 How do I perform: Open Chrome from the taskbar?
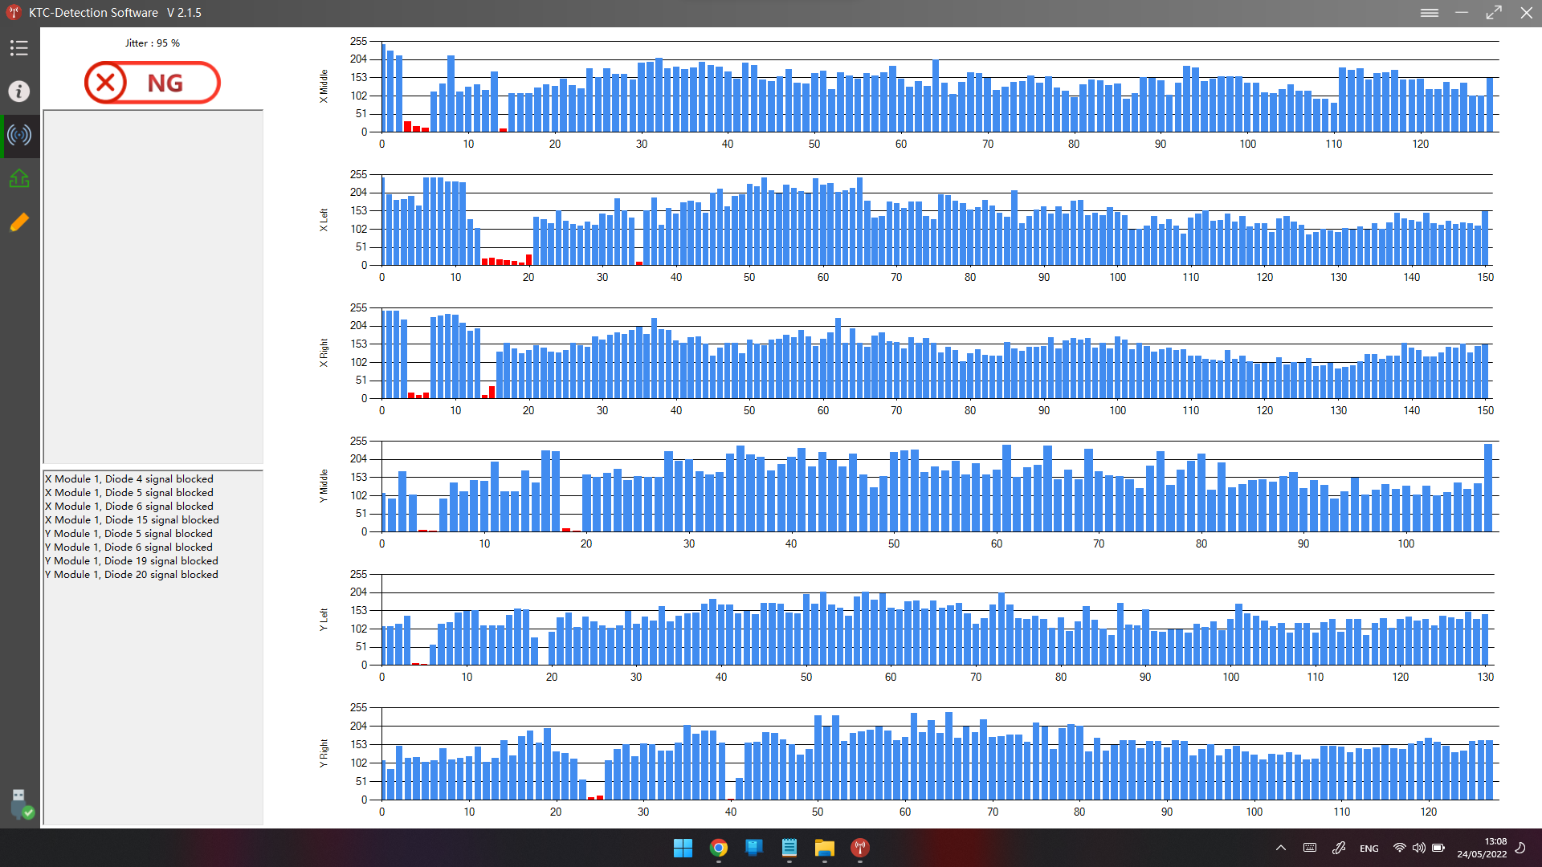(x=718, y=848)
